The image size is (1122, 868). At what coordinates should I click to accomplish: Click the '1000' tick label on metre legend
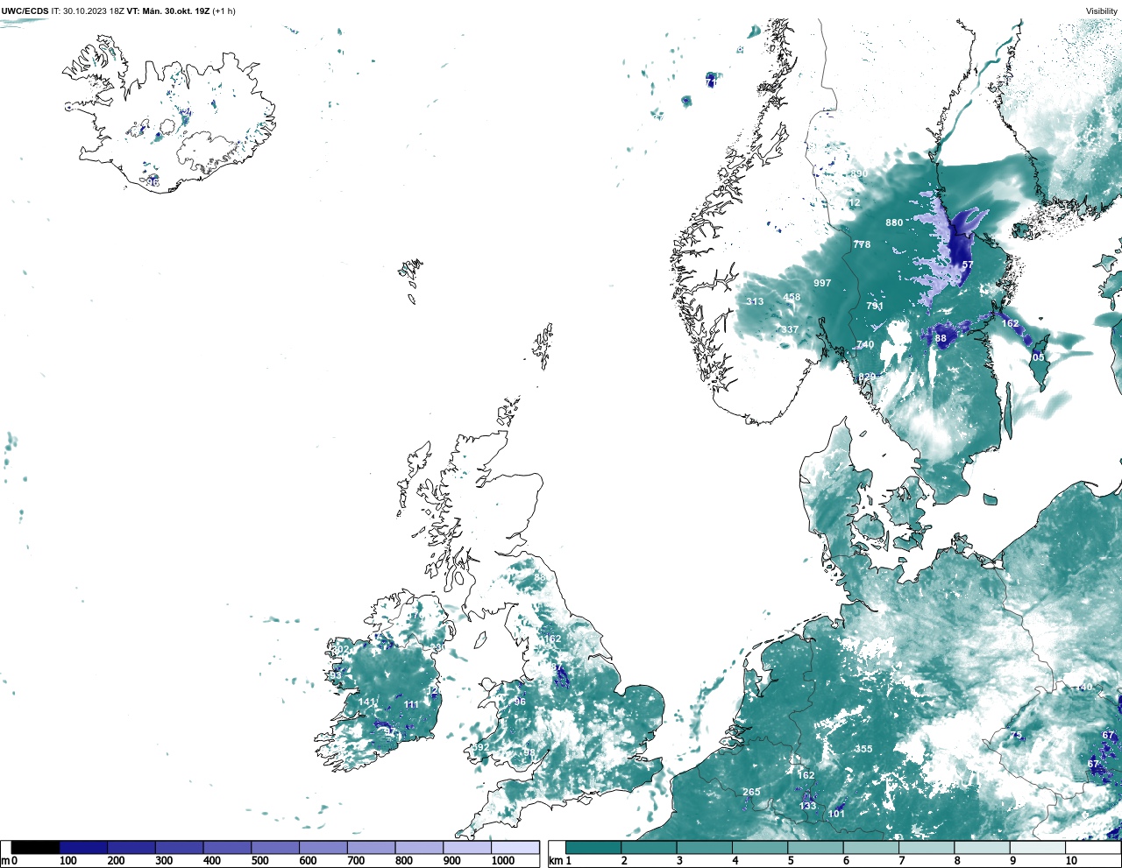point(503,861)
